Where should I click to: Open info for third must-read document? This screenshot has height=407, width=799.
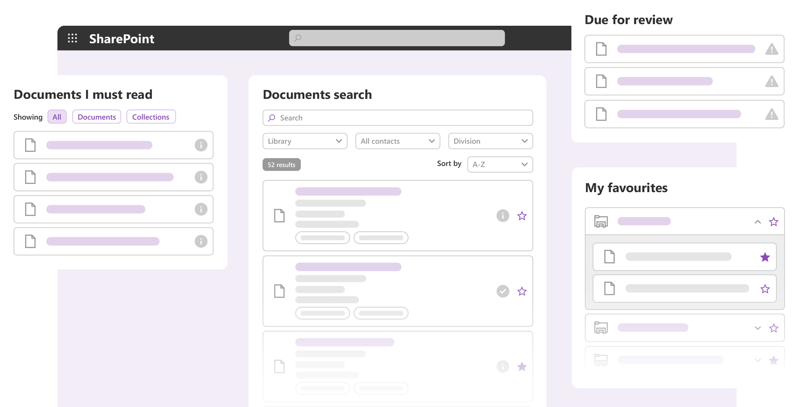pos(201,209)
